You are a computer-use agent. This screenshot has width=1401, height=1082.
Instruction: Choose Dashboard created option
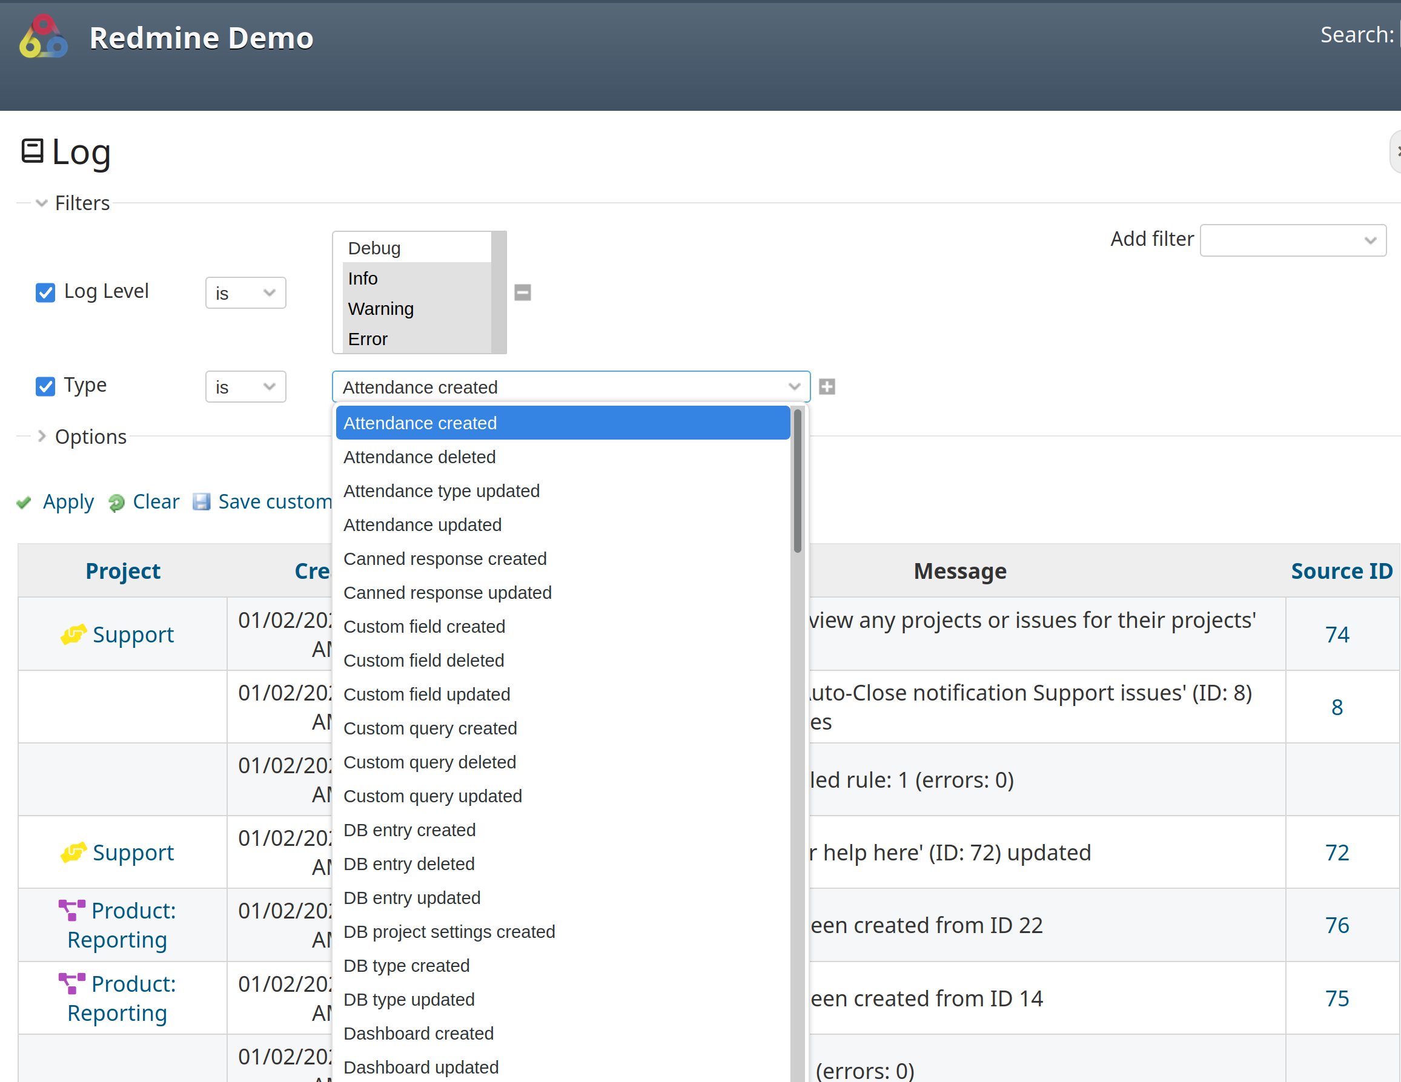pos(563,1033)
